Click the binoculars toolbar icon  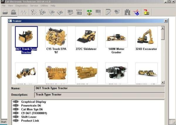point(127,12)
